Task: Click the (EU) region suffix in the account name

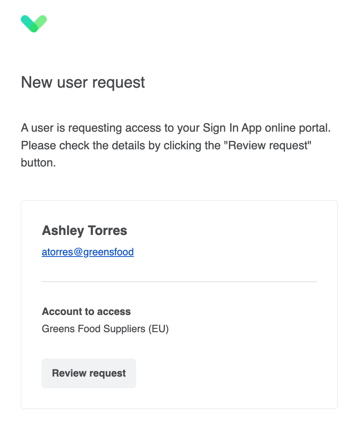Action: tap(158, 329)
